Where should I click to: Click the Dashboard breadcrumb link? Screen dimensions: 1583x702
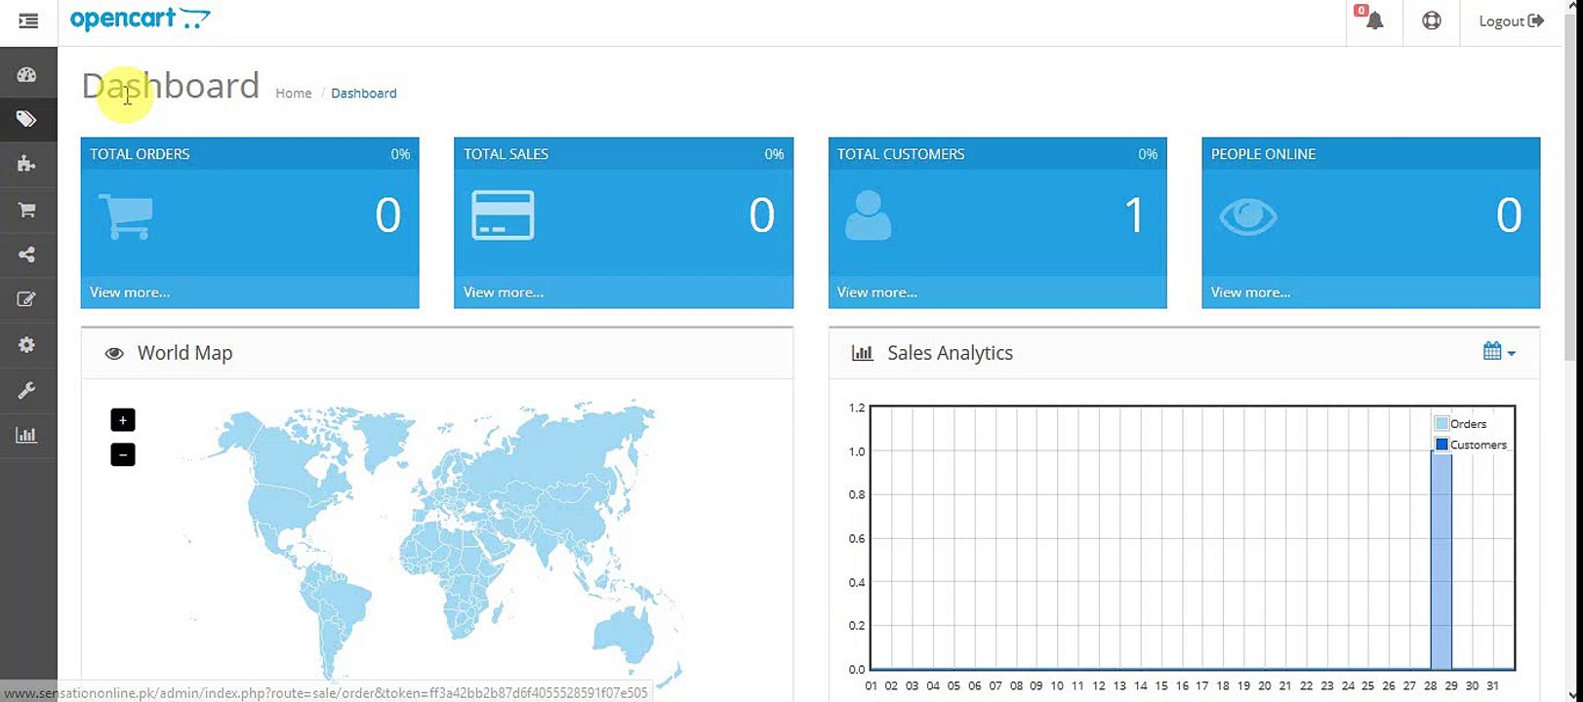tap(363, 94)
